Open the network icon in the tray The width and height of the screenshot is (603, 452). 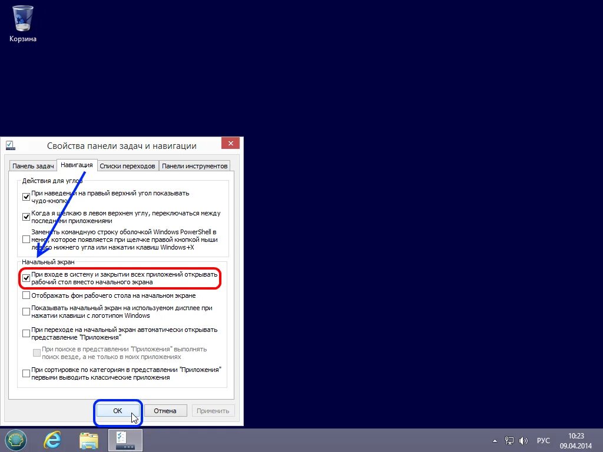509,441
